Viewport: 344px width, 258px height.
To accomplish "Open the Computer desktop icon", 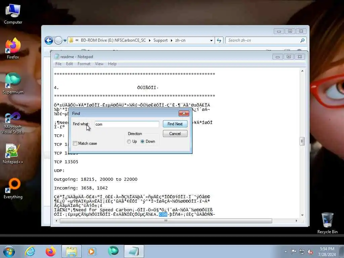I will [13, 13].
